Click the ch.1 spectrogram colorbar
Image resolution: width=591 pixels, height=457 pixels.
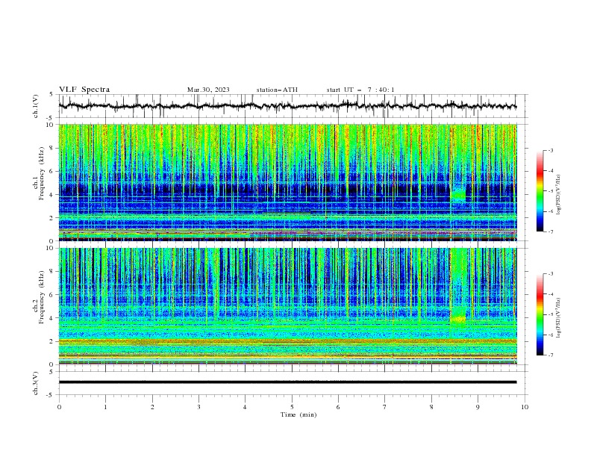(x=540, y=191)
